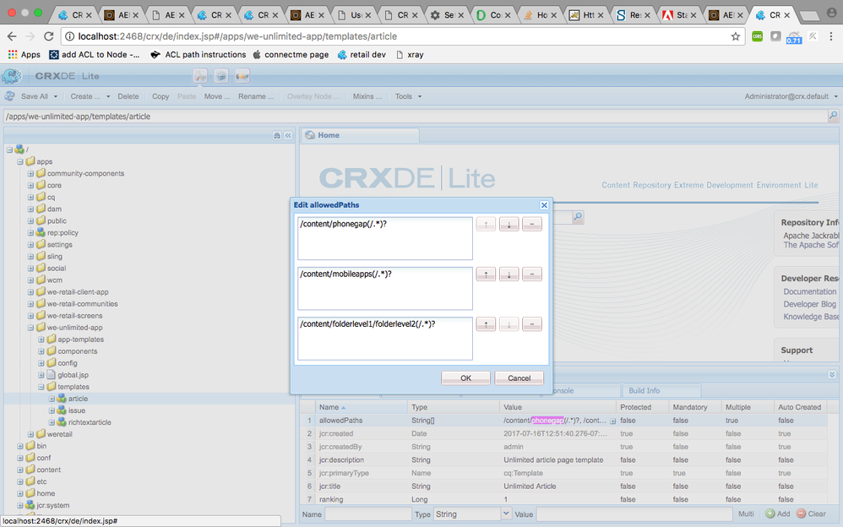The height and width of the screenshot is (527, 843).
Task: Move the folderlevel2 path entry up
Action: [486, 324]
